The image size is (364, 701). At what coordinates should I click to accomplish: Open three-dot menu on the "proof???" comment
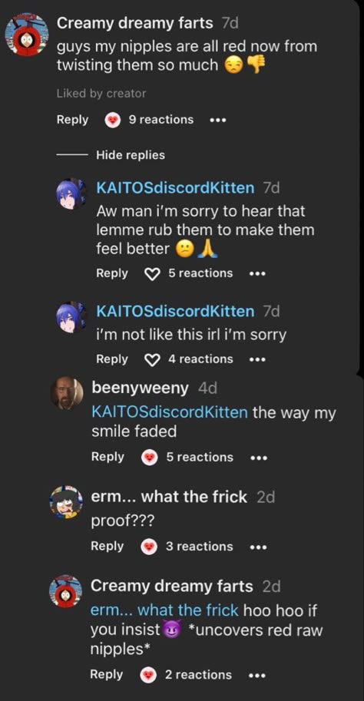pos(259,547)
